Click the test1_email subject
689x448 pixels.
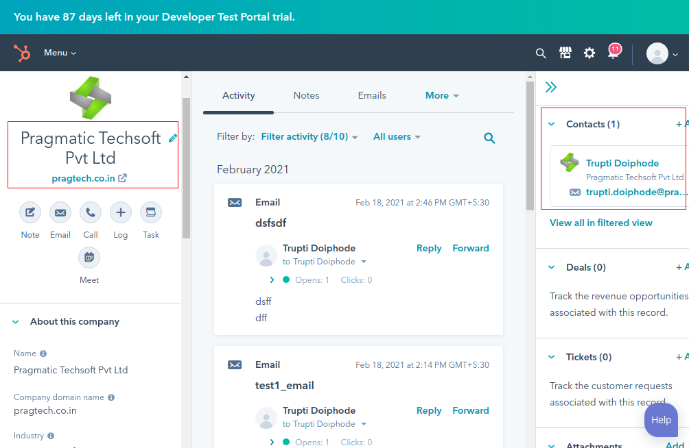pos(284,386)
